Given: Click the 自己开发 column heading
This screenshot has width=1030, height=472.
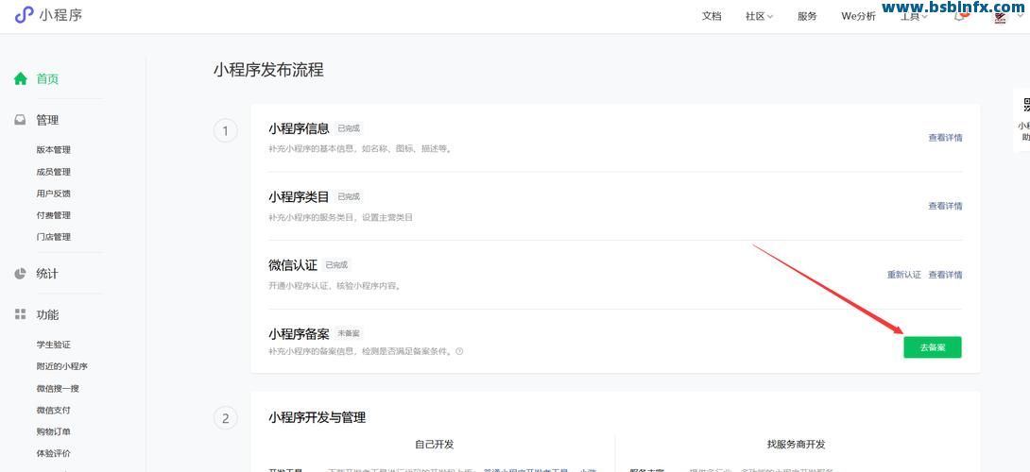Looking at the screenshot, I should tap(434, 445).
